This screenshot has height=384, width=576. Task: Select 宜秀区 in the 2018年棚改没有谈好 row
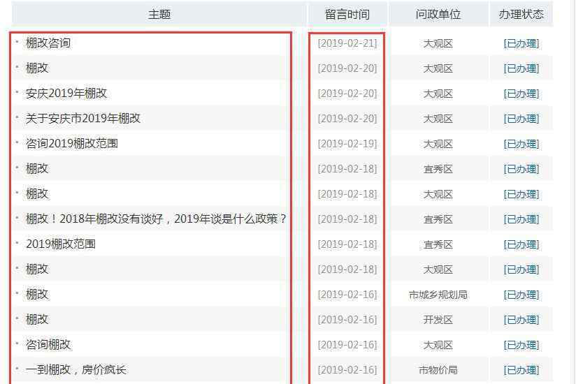438,219
